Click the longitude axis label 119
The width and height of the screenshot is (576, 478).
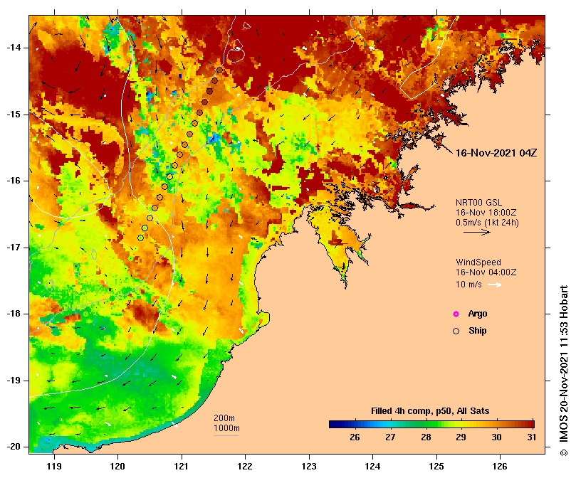(x=54, y=466)
